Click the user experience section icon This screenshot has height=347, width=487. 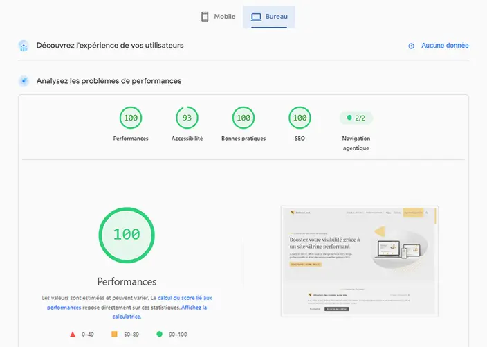(x=24, y=46)
